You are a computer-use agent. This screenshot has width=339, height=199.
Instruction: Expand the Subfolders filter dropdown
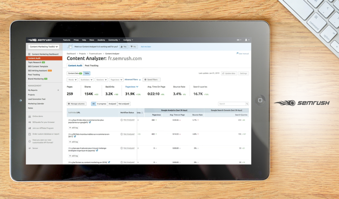86,80
